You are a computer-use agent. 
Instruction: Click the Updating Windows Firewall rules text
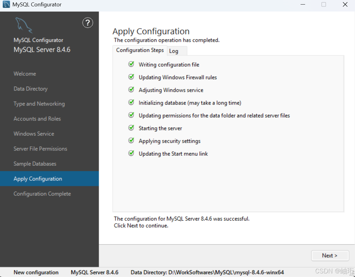(178, 77)
